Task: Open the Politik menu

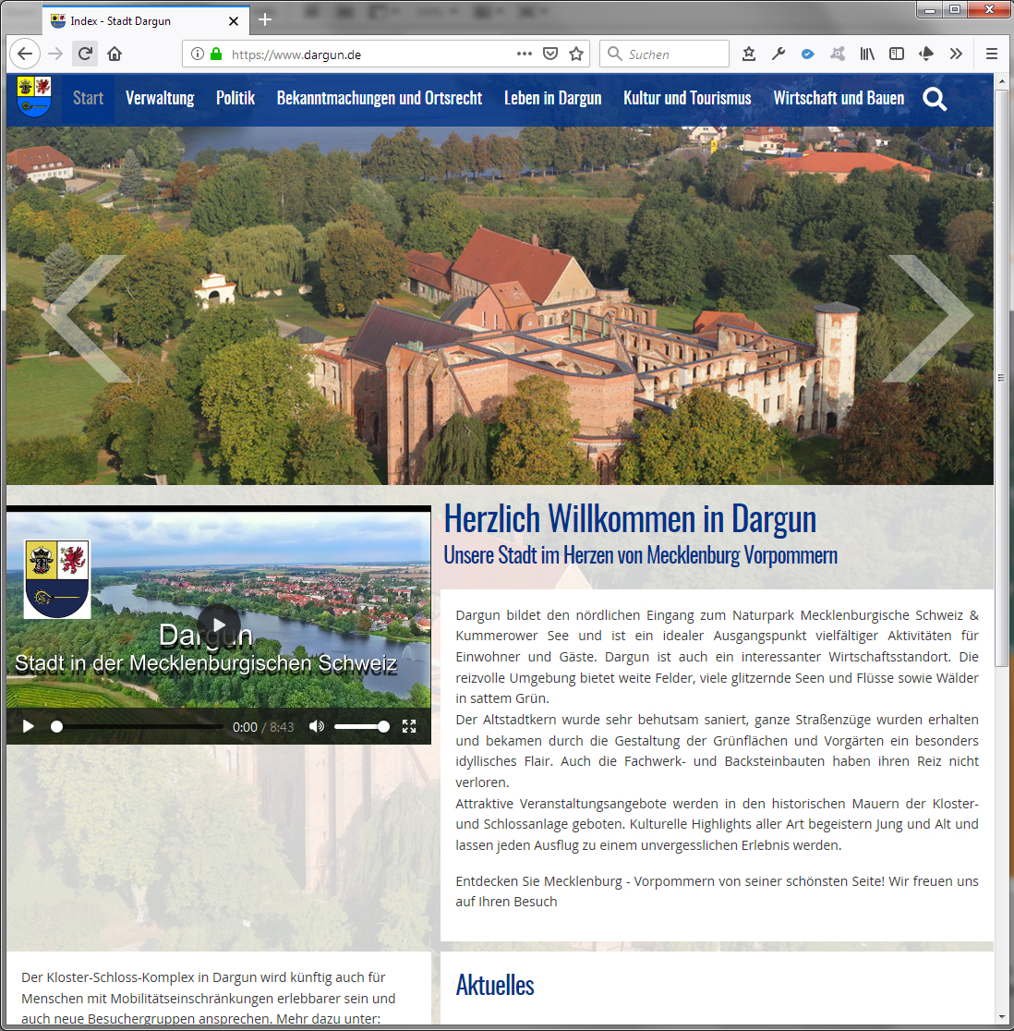Action: coord(235,99)
